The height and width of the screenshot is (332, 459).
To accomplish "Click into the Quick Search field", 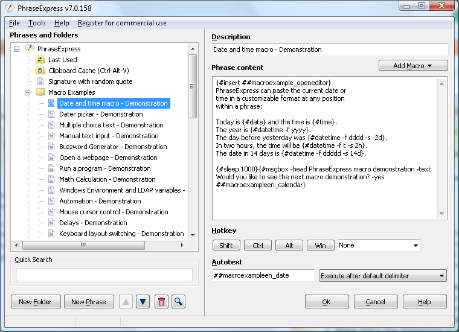I will 104,275.
